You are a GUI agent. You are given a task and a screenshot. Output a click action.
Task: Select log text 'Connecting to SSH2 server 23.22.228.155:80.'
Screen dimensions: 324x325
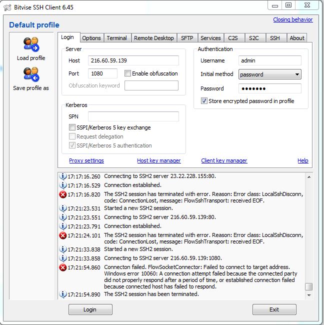click(160, 176)
